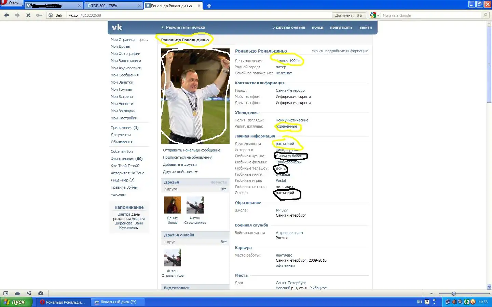Open Google search engine dropdown
The height and width of the screenshot is (307, 492).
(x=375, y=15)
